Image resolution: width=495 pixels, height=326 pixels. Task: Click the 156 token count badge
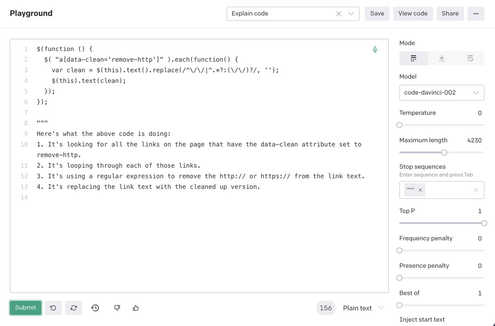[325, 308]
